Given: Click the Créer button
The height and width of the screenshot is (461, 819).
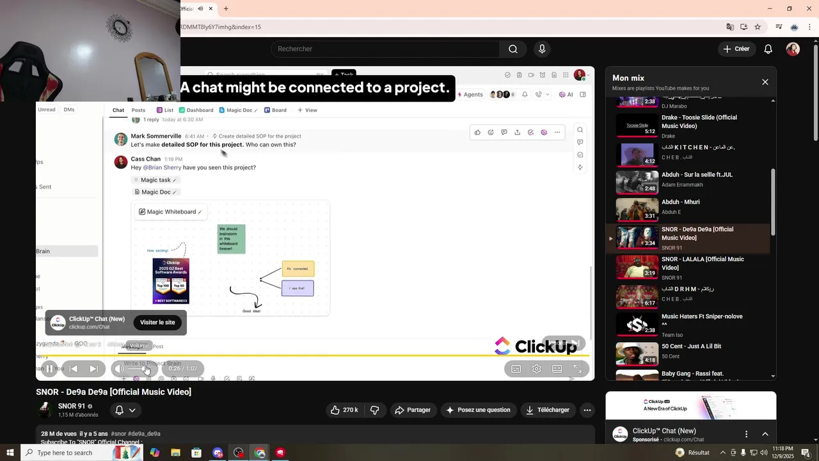Looking at the screenshot, I should click(x=736, y=49).
